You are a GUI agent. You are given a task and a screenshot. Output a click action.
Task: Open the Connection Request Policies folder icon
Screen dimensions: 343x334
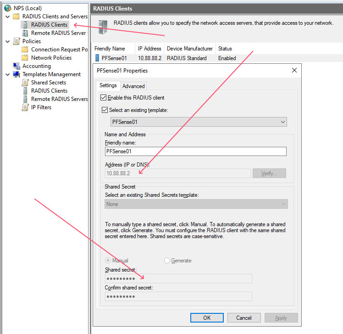26,50
